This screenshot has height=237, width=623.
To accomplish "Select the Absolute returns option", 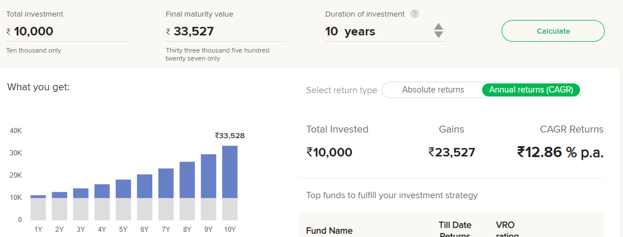I will click(x=433, y=90).
